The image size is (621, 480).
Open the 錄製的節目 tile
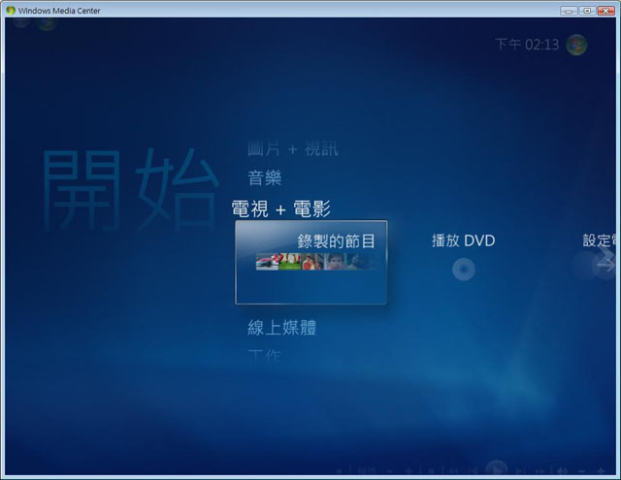[x=310, y=263]
